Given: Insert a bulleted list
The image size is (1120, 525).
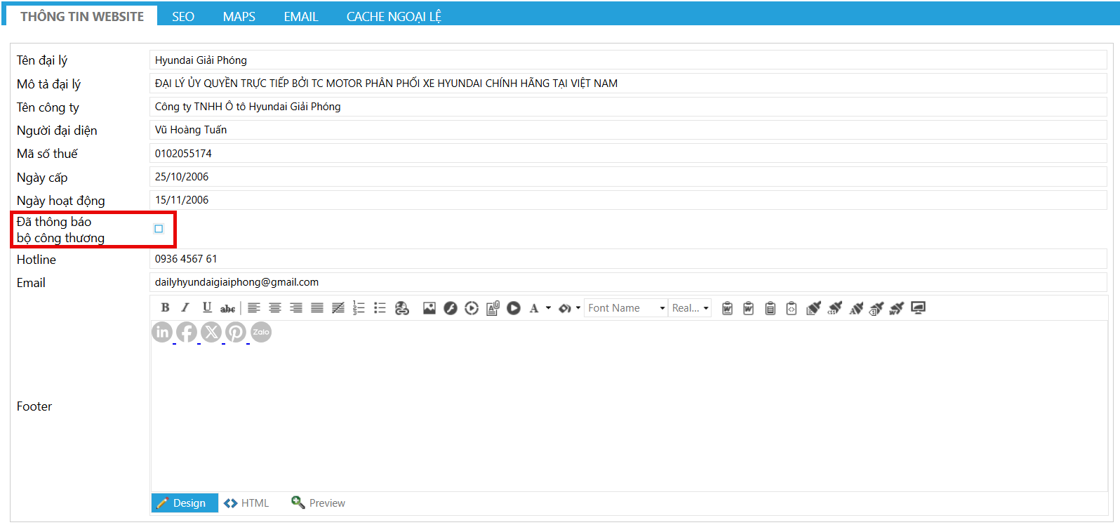Looking at the screenshot, I should click(x=380, y=308).
